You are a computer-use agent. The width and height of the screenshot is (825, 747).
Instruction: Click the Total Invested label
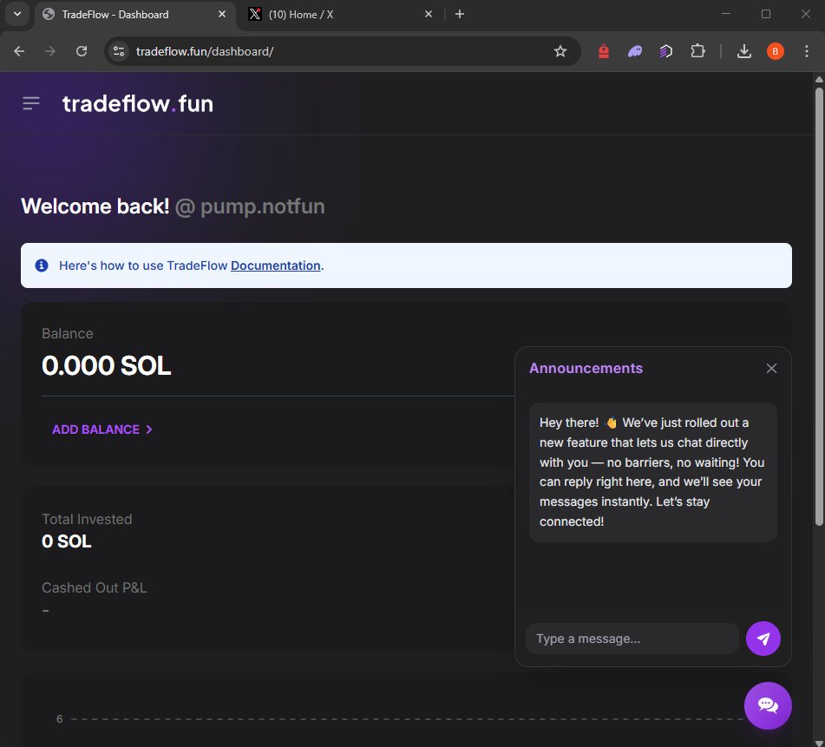click(87, 519)
